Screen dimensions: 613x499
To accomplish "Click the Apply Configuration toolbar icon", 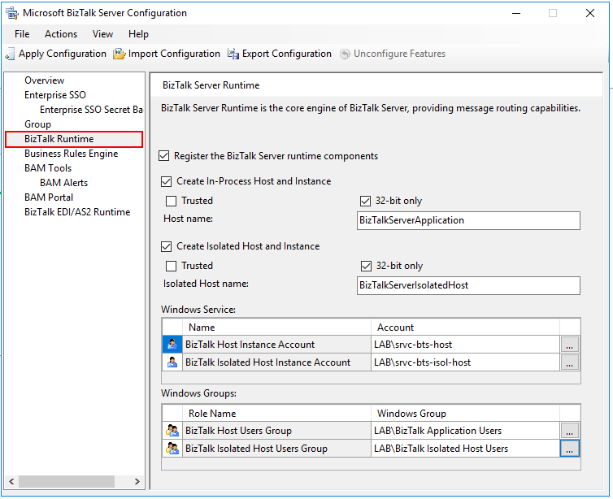I will (x=11, y=54).
